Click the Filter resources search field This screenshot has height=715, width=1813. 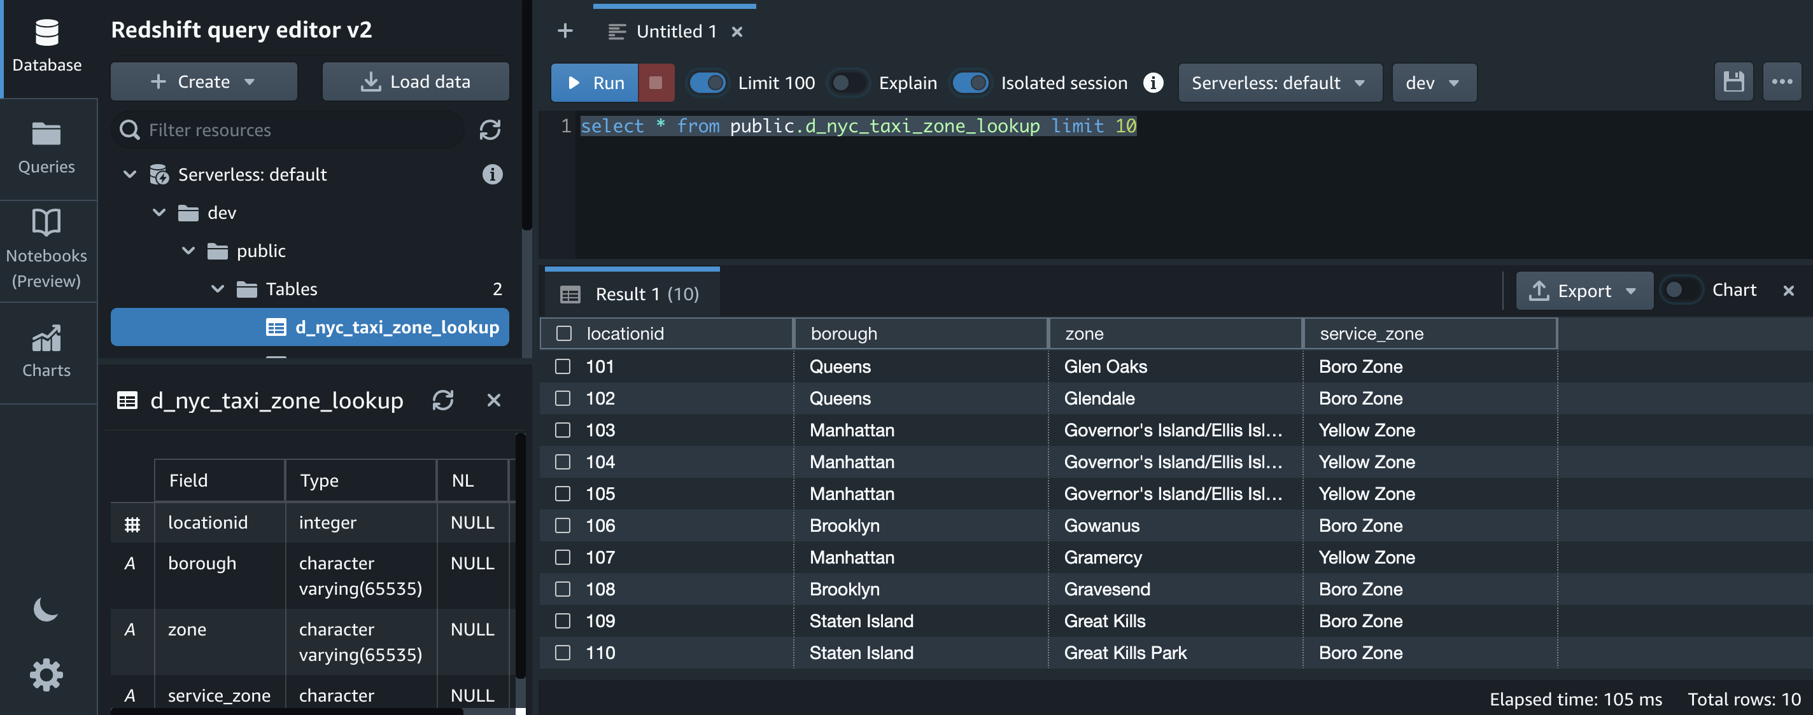pyautogui.click(x=295, y=129)
